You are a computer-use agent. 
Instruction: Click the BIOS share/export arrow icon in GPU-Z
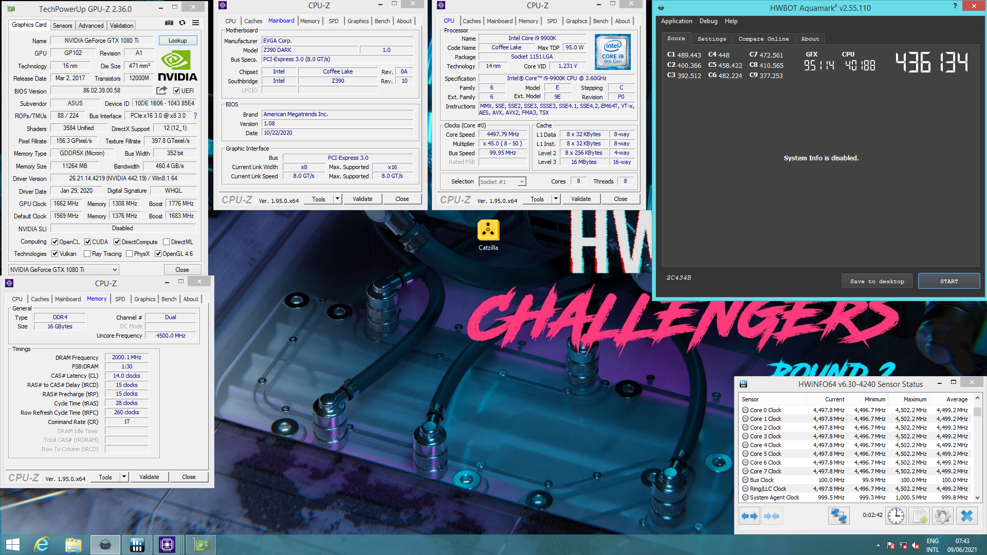tap(161, 90)
